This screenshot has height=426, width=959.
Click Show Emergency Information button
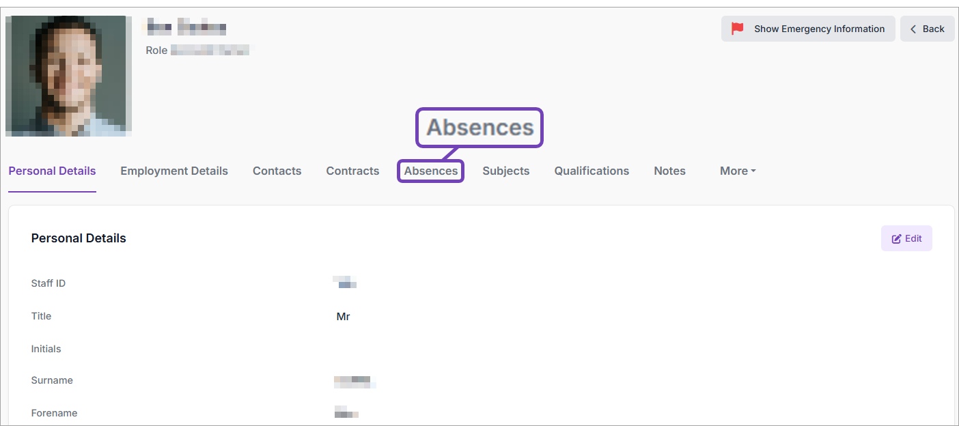click(808, 29)
